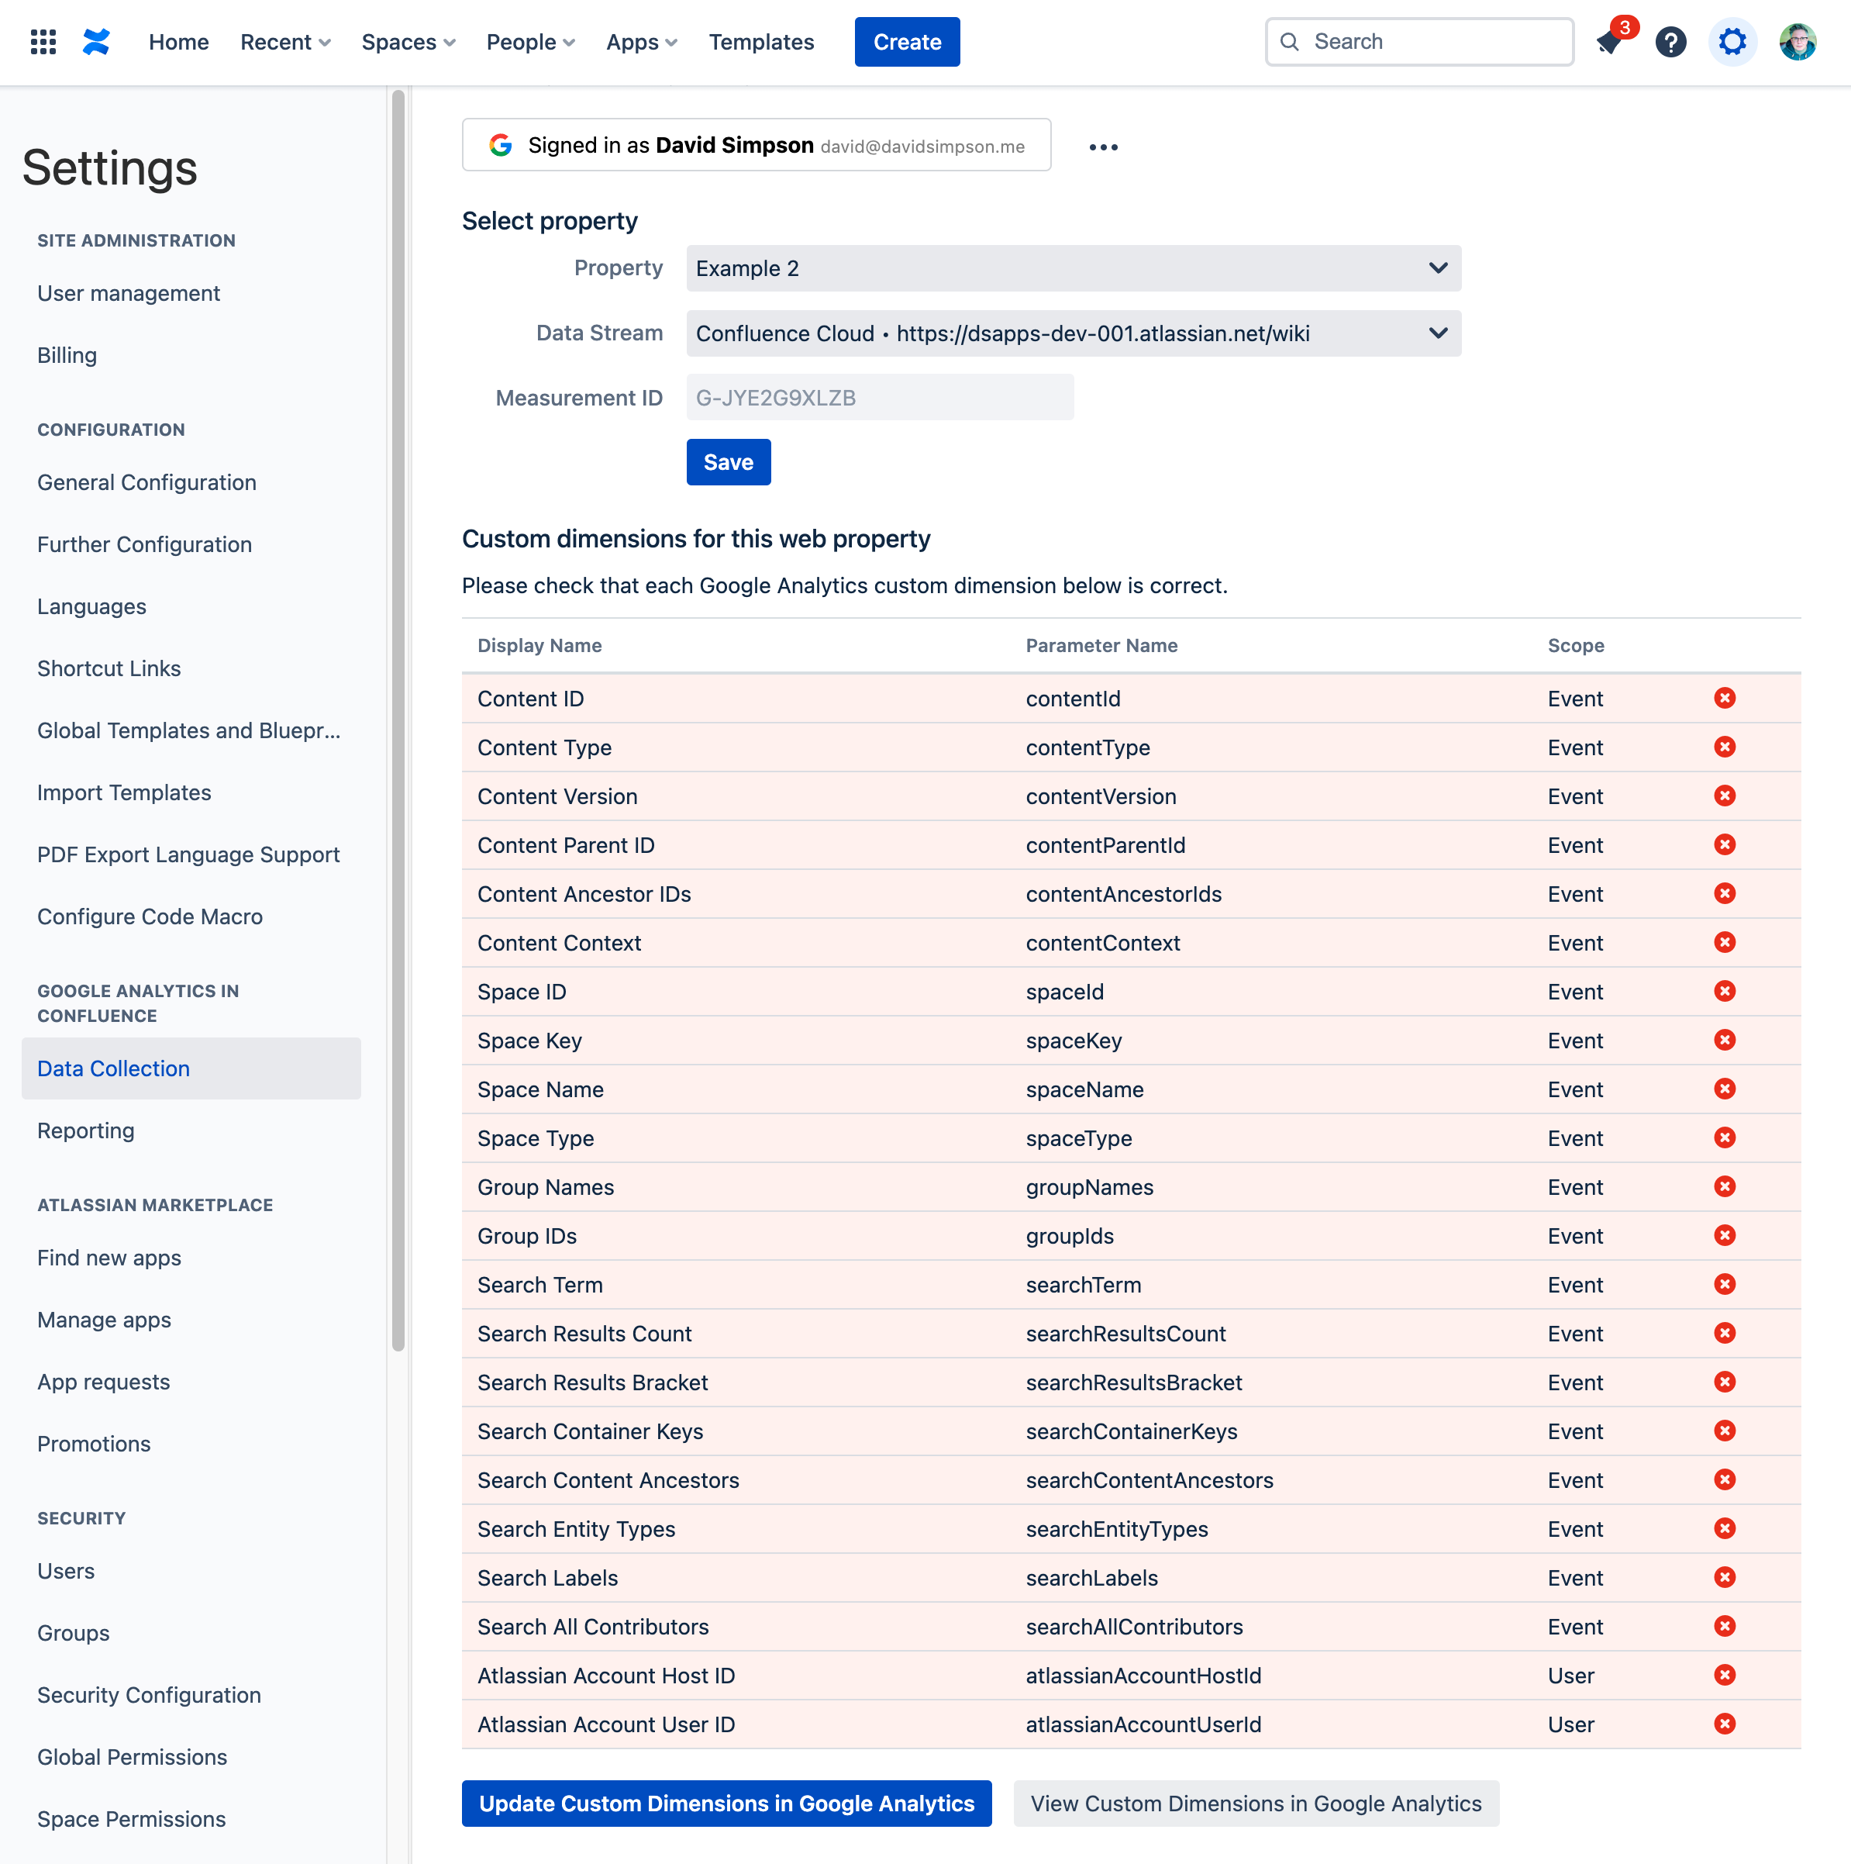The height and width of the screenshot is (1864, 1851).
Task: Click the settings gear icon
Action: [x=1732, y=42]
